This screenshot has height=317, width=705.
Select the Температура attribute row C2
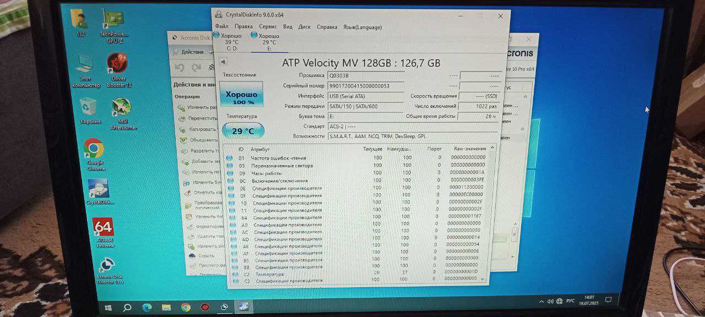tap(355, 274)
